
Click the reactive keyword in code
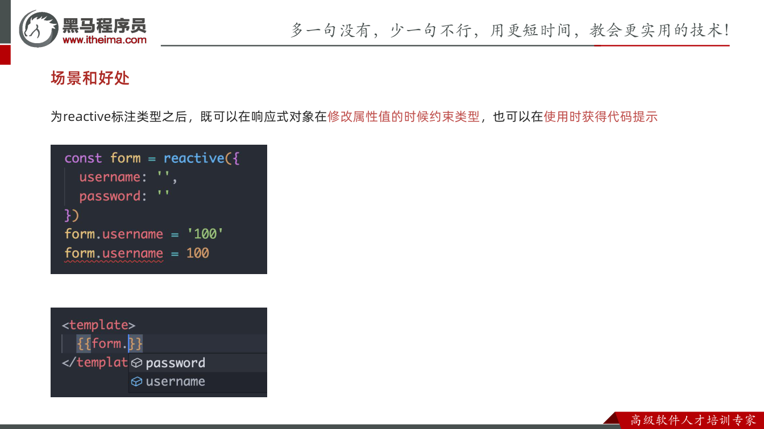[x=194, y=158]
